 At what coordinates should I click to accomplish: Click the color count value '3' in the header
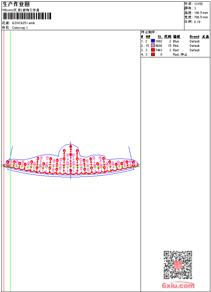195,8
